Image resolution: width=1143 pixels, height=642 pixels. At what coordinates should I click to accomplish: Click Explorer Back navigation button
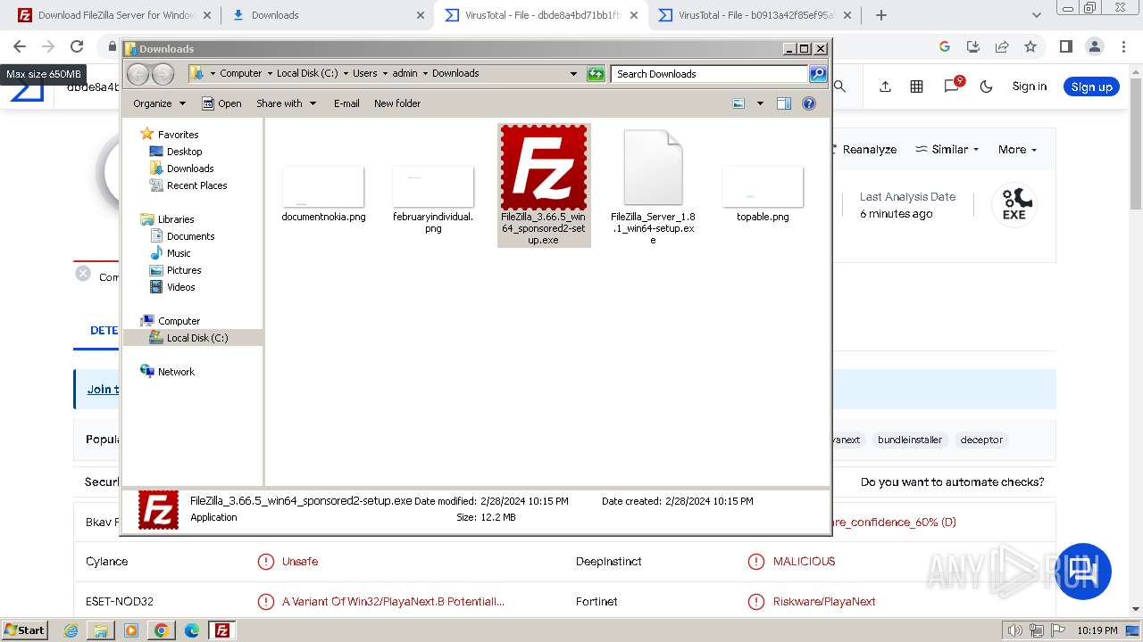point(138,74)
